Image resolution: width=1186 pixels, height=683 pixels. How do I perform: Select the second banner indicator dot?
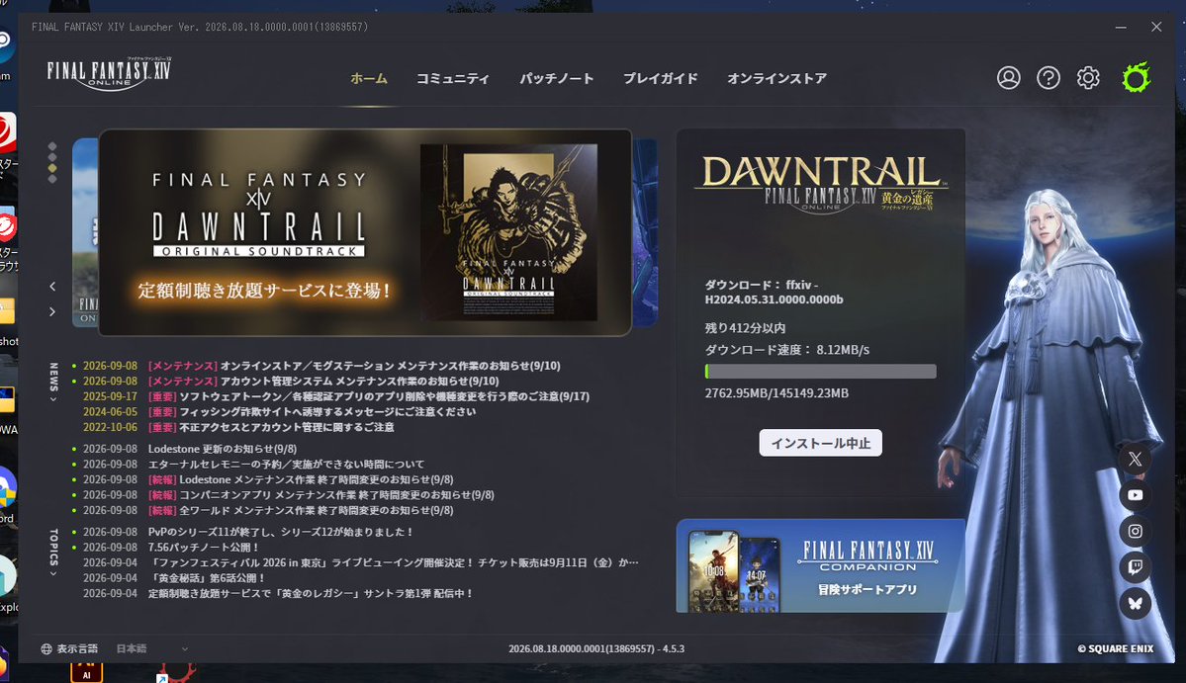pyautogui.click(x=52, y=157)
